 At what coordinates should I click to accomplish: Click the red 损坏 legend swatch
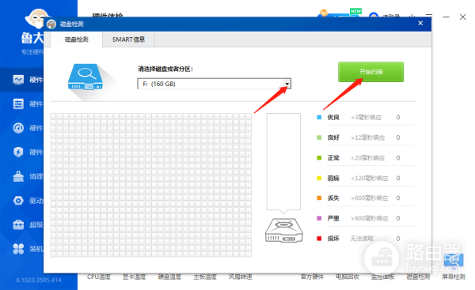319,239
